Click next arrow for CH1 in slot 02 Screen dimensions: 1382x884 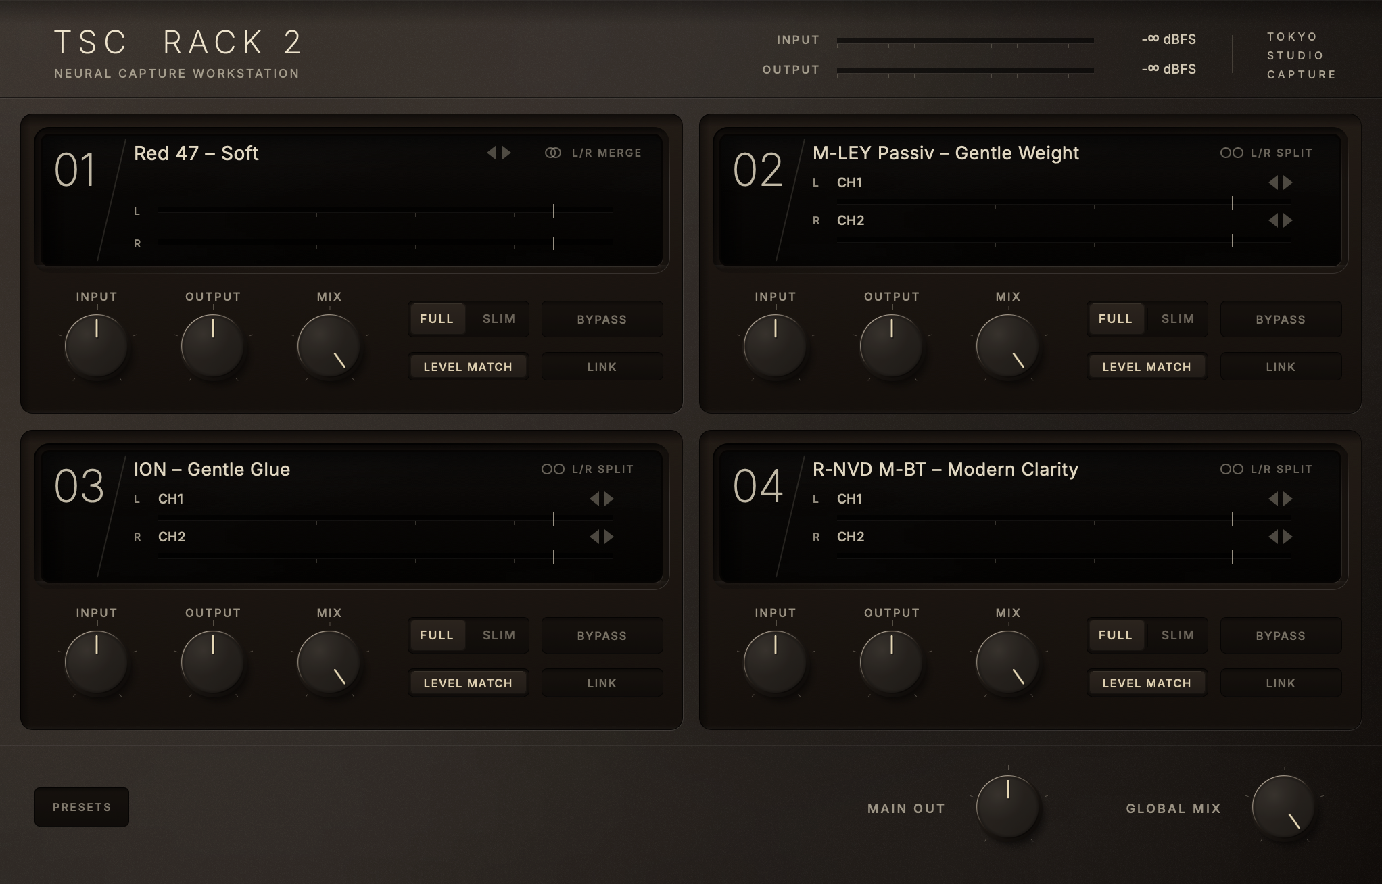coord(1288,182)
